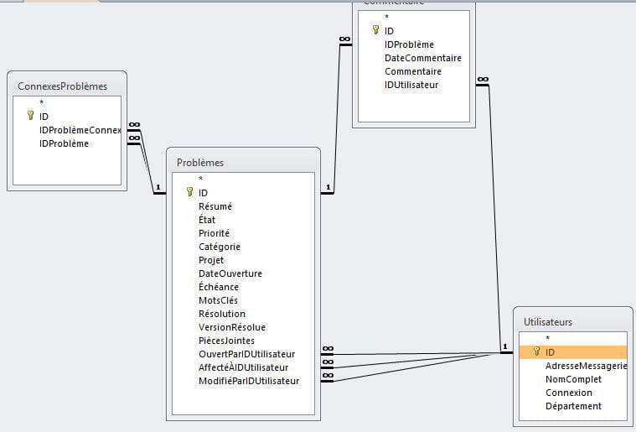Viewport: 636px width, 432px height.
Task: Select the Échéance field
Action: (243, 287)
